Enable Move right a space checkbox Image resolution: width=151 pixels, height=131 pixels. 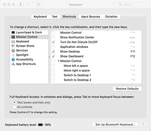tap(53, 71)
